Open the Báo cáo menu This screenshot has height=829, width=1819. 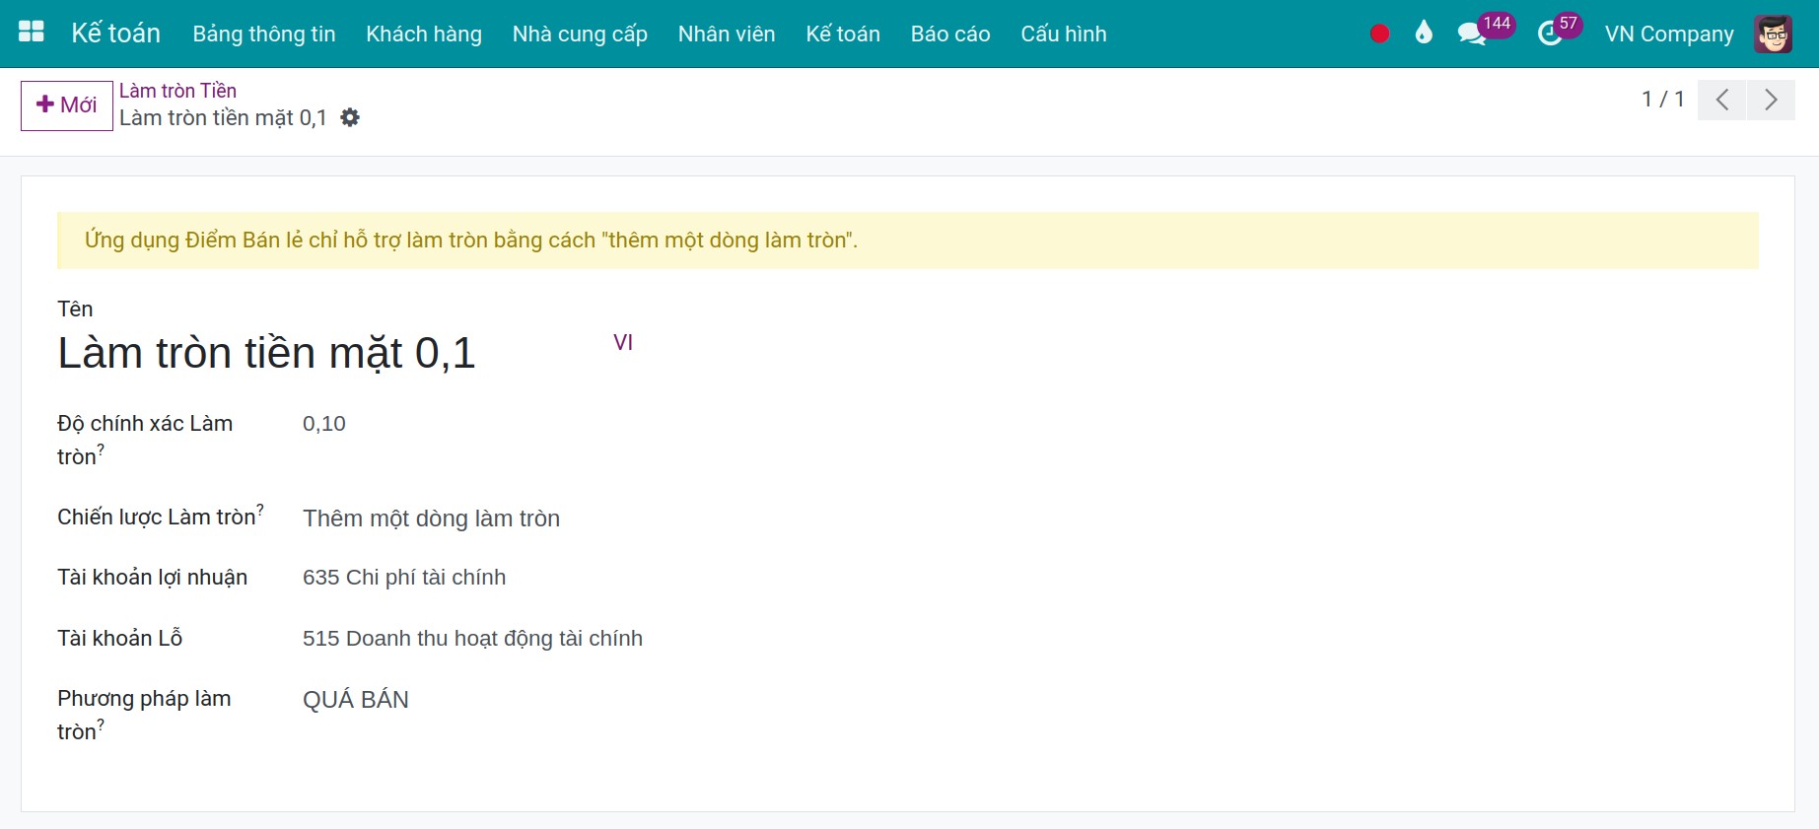950,34
